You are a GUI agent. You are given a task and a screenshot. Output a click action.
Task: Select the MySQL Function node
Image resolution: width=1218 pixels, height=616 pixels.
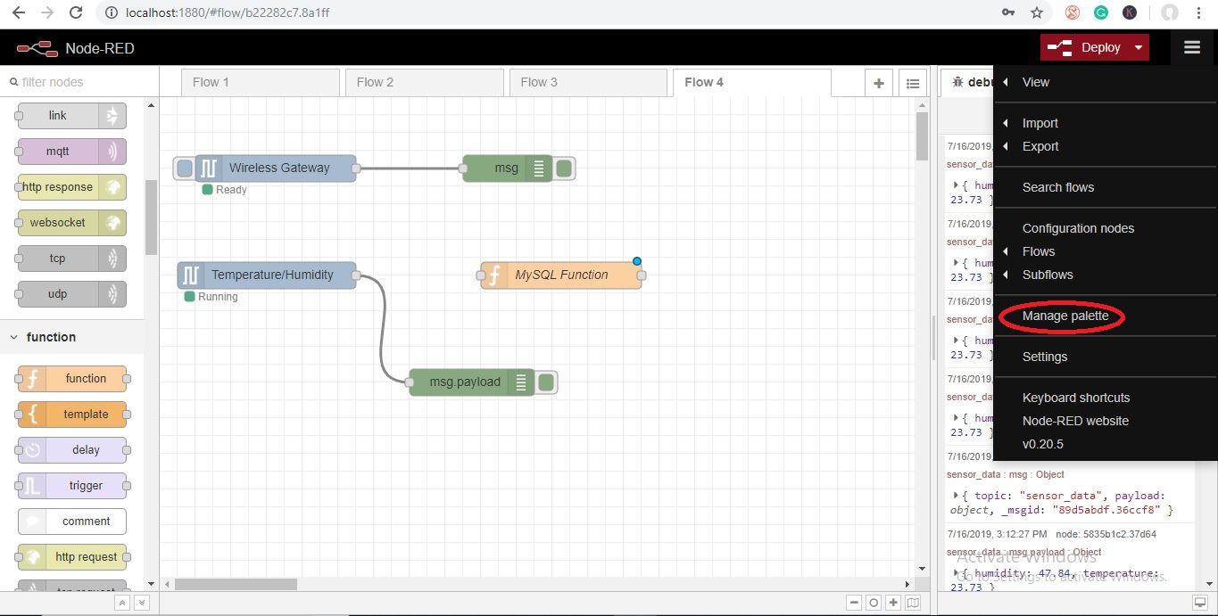[x=561, y=275]
